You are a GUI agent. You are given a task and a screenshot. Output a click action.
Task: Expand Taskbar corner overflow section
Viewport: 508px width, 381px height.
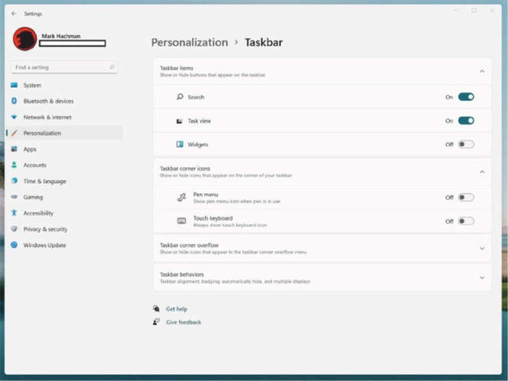[482, 248]
